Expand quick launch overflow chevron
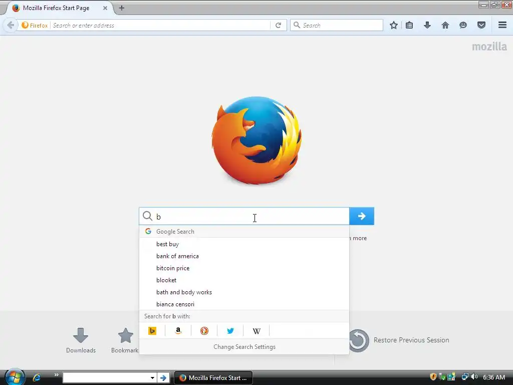 pos(56,375)
